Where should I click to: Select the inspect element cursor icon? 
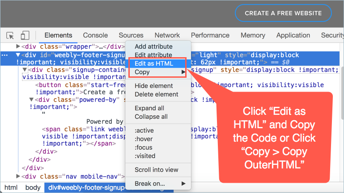pyautogui.click(x=10, y=35)
